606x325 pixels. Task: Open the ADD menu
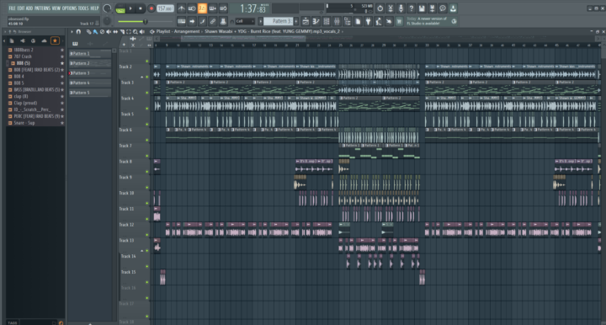point(29,8)
